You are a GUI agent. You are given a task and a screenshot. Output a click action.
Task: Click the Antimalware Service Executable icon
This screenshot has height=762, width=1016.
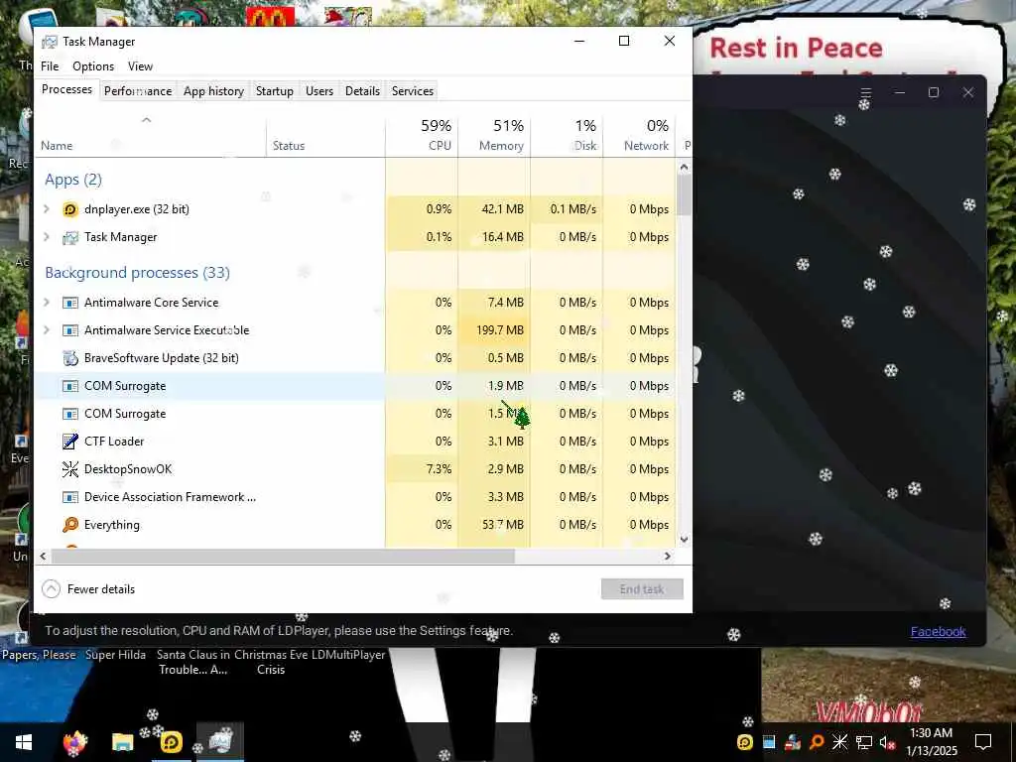(x=70, y=330)
